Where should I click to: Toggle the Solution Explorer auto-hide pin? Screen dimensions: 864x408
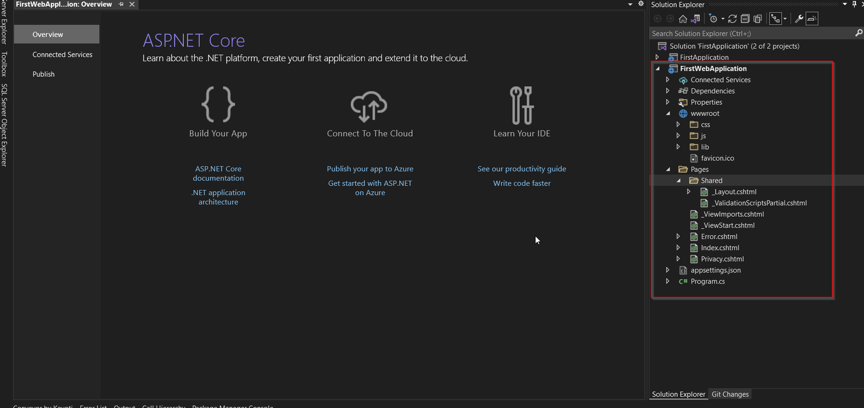tap(855, 4)
